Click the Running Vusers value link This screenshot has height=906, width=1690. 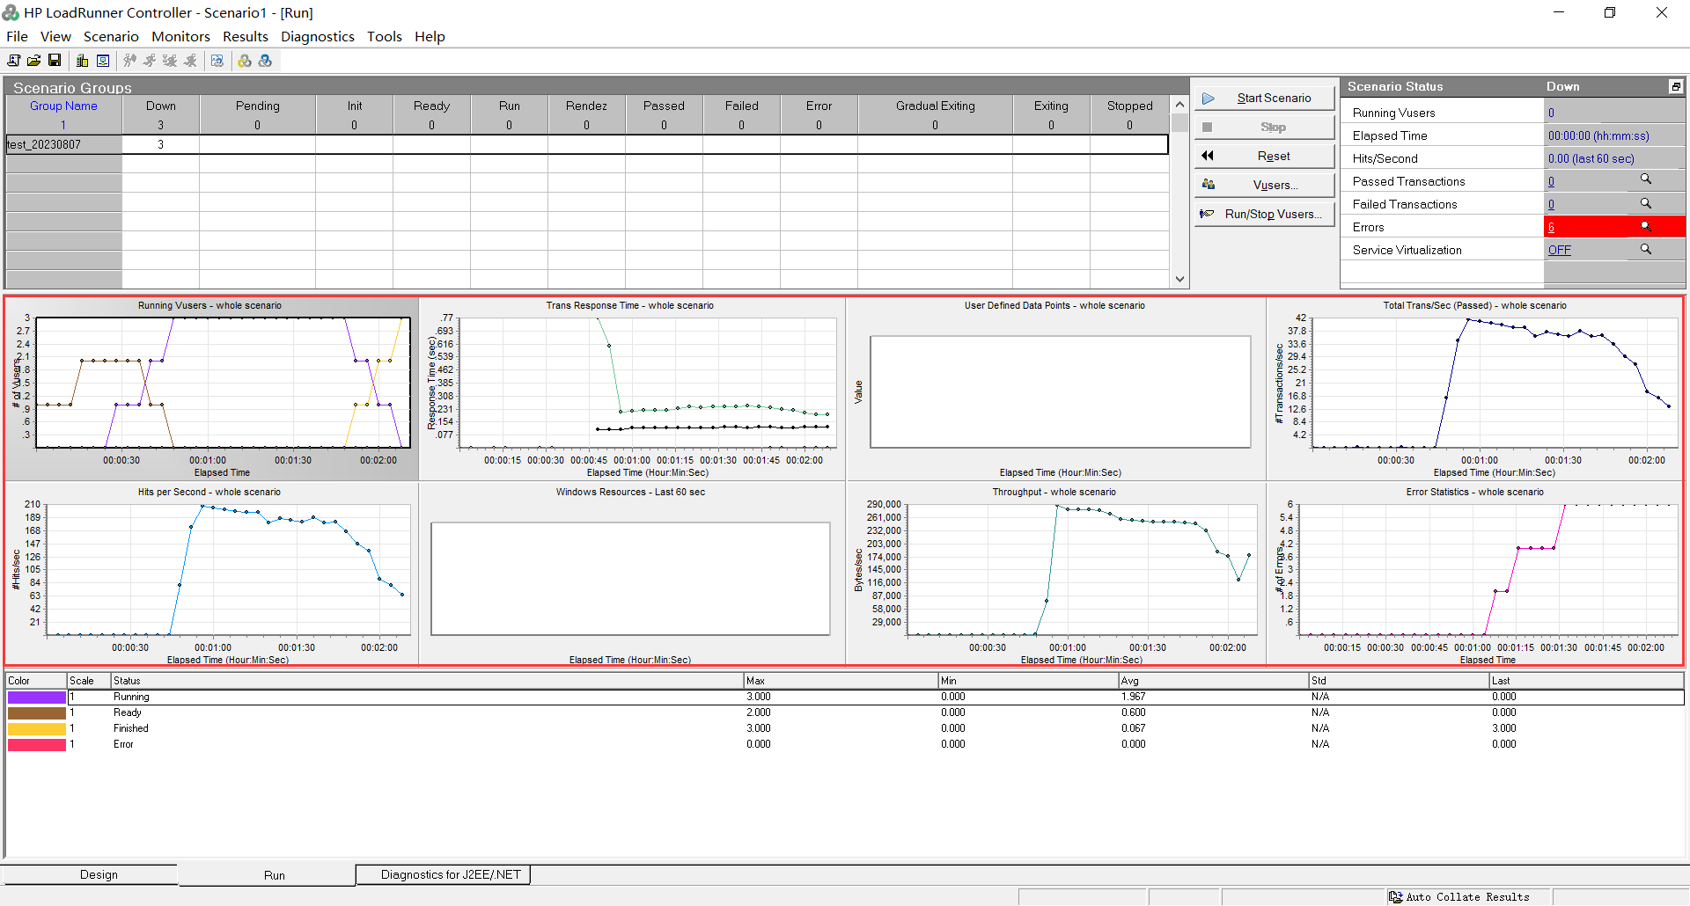(1551, 113)
